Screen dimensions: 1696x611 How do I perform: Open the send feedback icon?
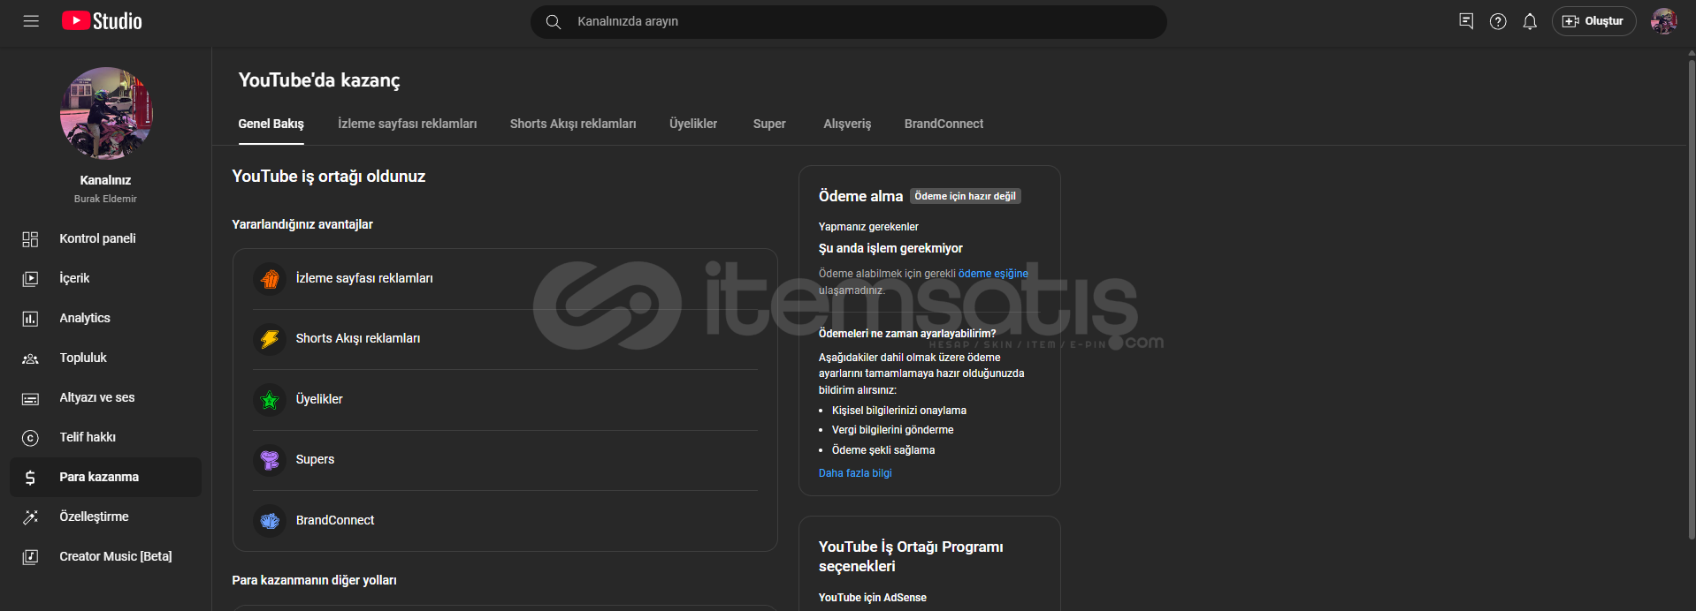tap(1466, 21)
